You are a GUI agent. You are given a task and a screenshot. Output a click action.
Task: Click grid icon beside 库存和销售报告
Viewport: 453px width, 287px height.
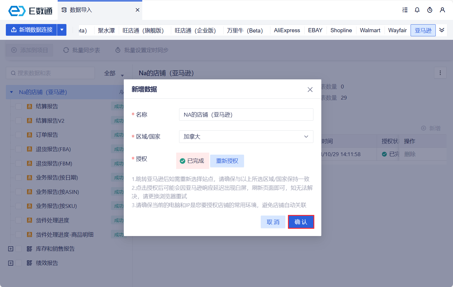[29, 249]
